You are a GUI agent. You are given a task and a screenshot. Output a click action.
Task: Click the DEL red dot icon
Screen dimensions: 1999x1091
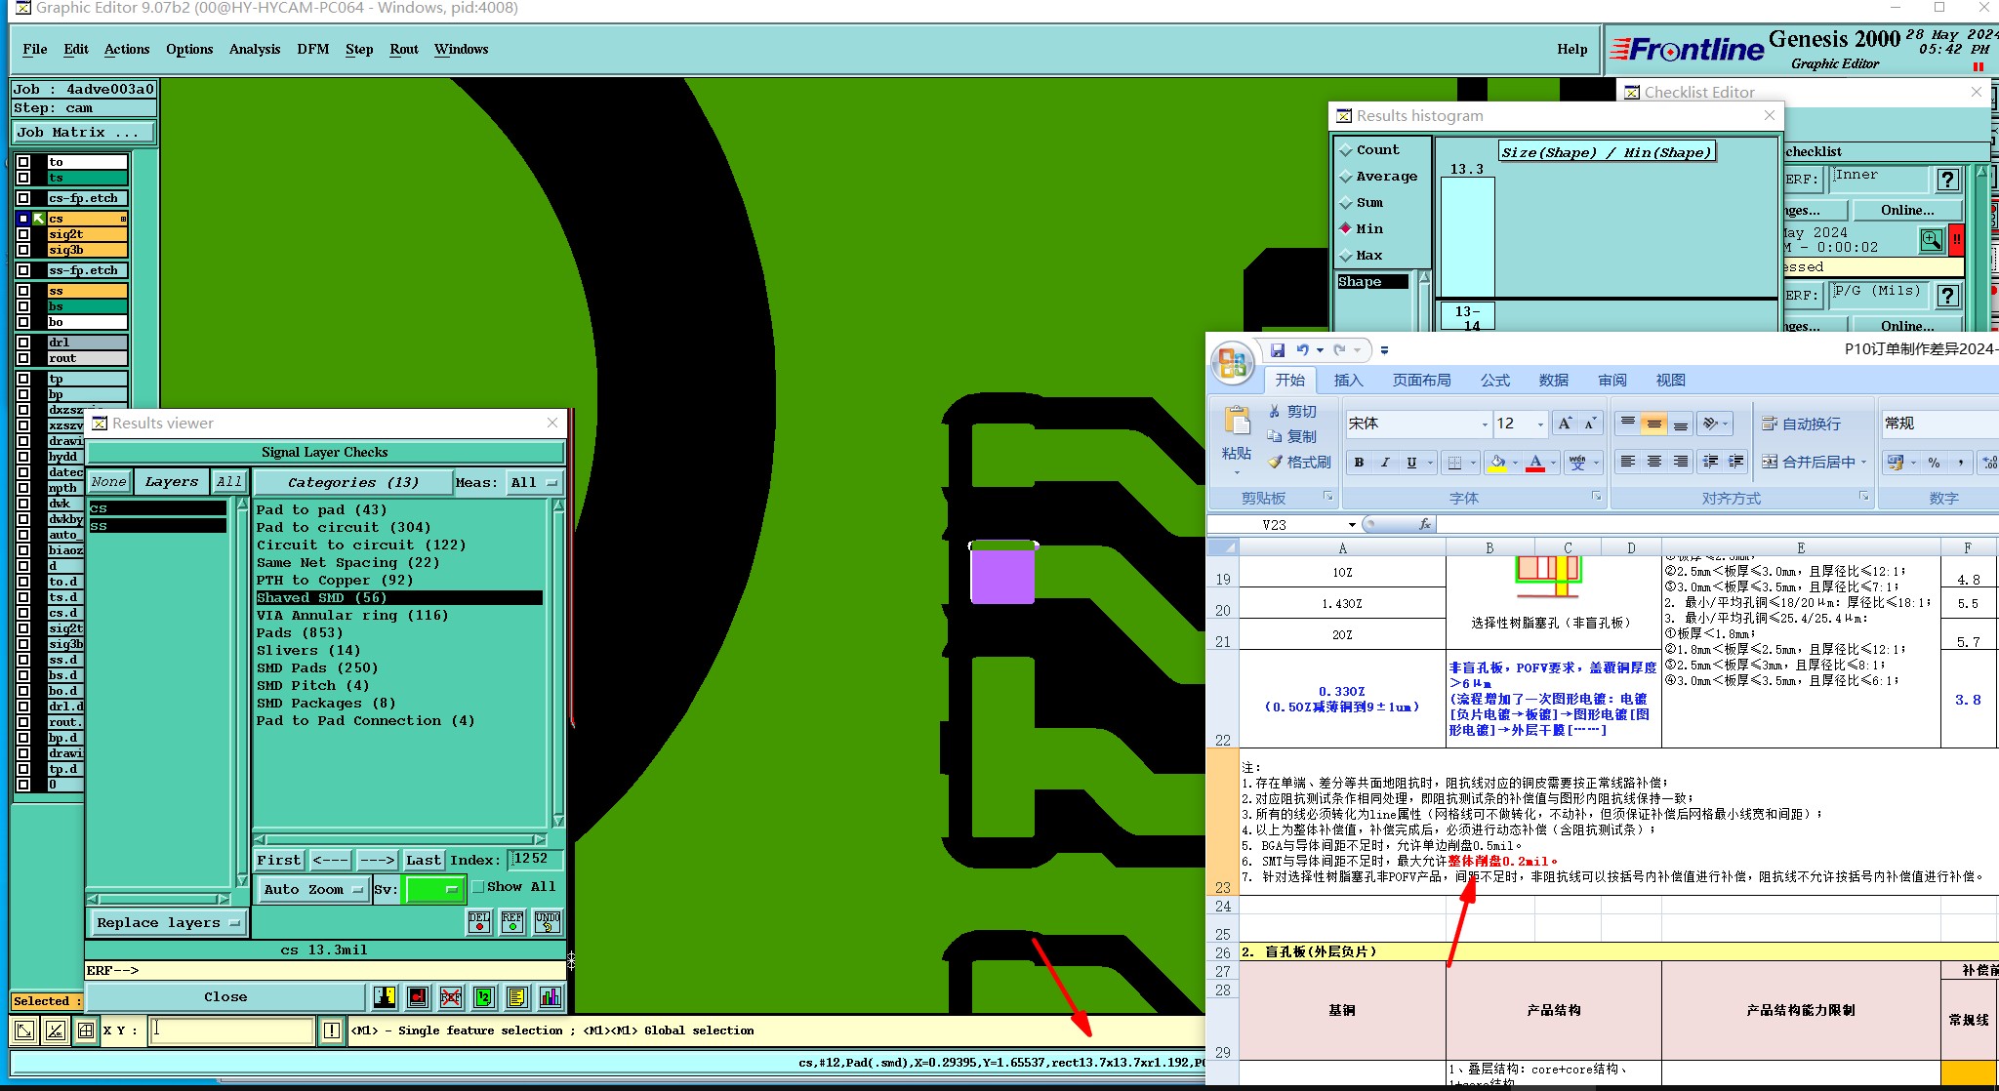click(x=479, y=922)
